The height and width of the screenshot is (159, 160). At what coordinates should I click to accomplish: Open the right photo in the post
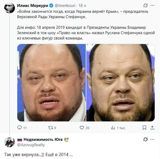tap(121, 83)
